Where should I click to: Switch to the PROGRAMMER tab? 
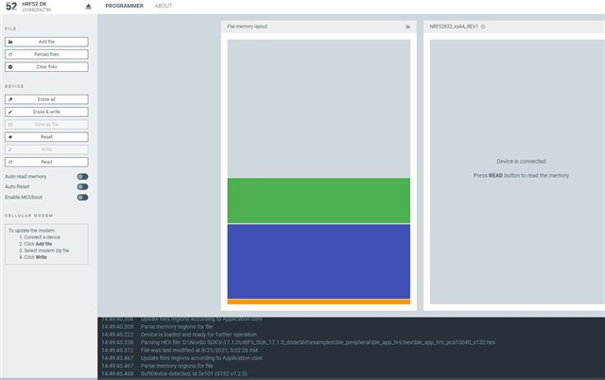click(x=124, y=6)
